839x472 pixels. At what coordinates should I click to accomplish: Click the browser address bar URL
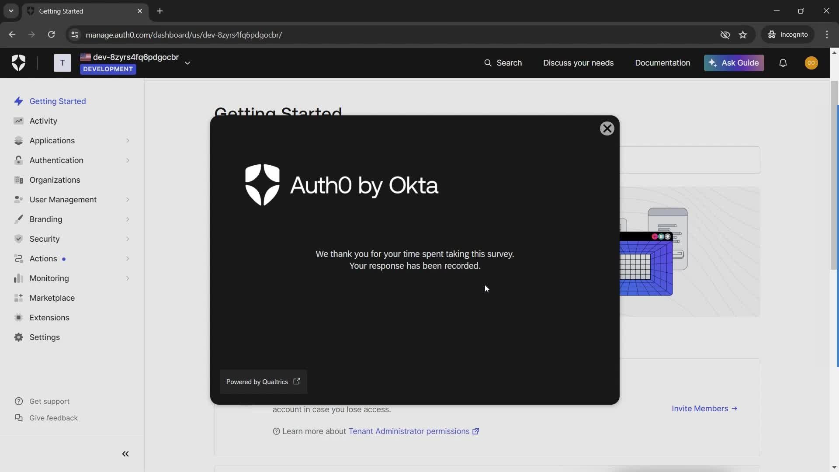click(184, 35)
